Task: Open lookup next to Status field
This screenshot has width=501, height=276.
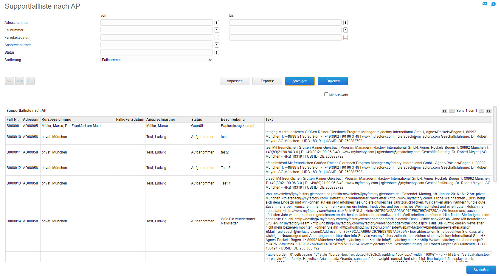Action: tap(217, 52)
